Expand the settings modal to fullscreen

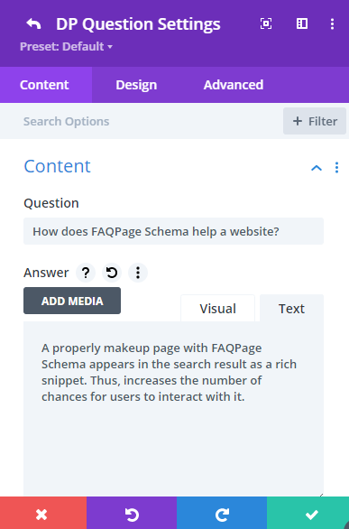[266, 23]
